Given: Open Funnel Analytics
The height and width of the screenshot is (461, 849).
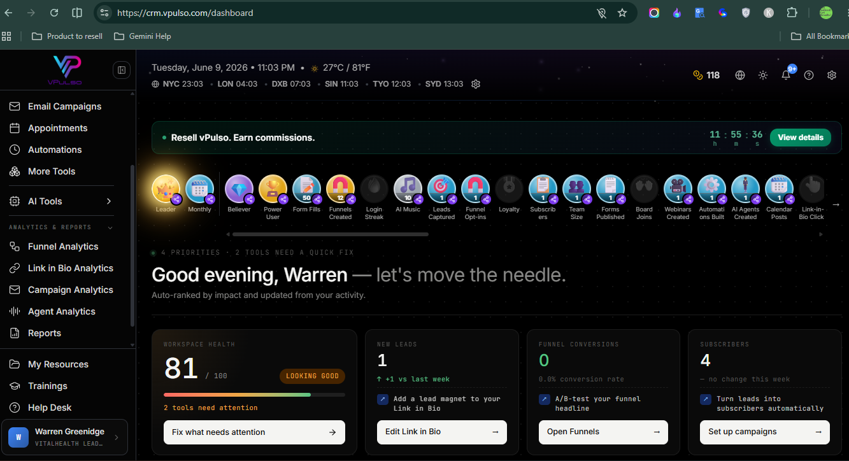Looking at the screenshot, I should tap(63, 246).
